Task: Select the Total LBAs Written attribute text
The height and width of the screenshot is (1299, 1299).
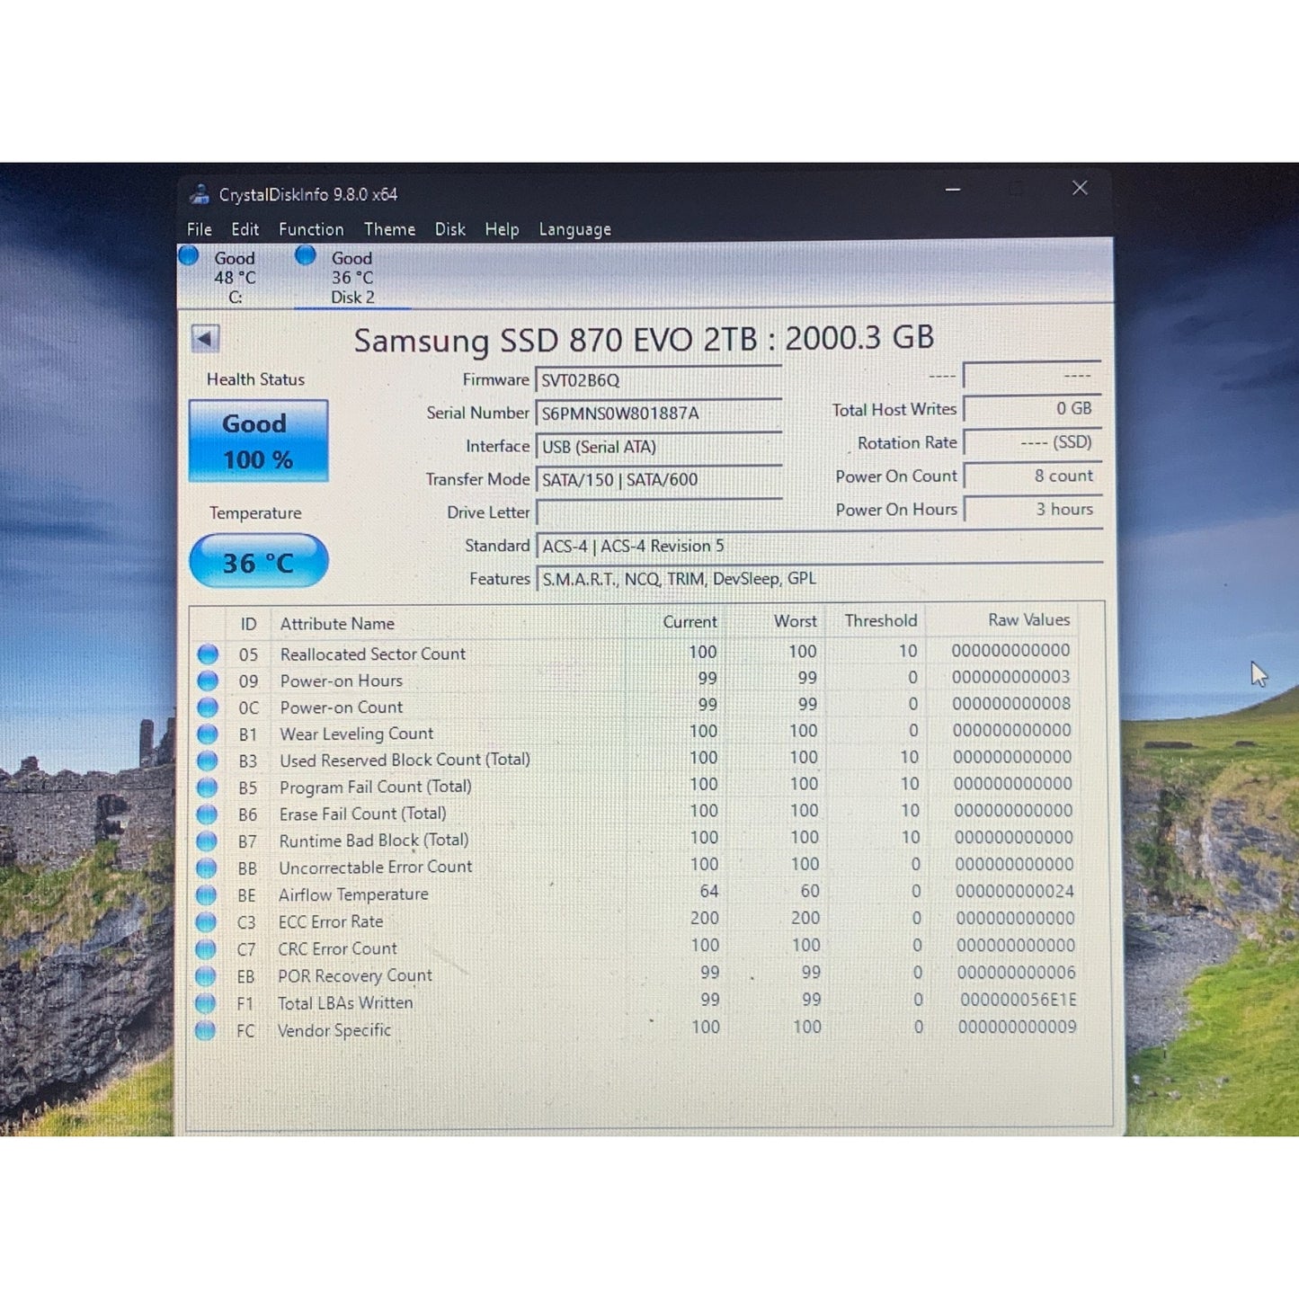Action: click(345, 1002)
